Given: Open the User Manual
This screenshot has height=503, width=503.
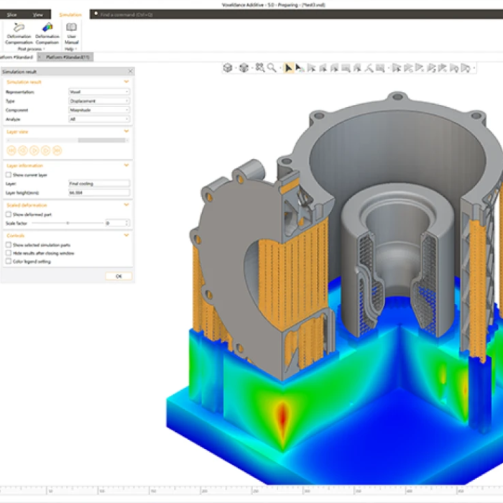Looking at the screenshot, I should [x=71, y=33].
